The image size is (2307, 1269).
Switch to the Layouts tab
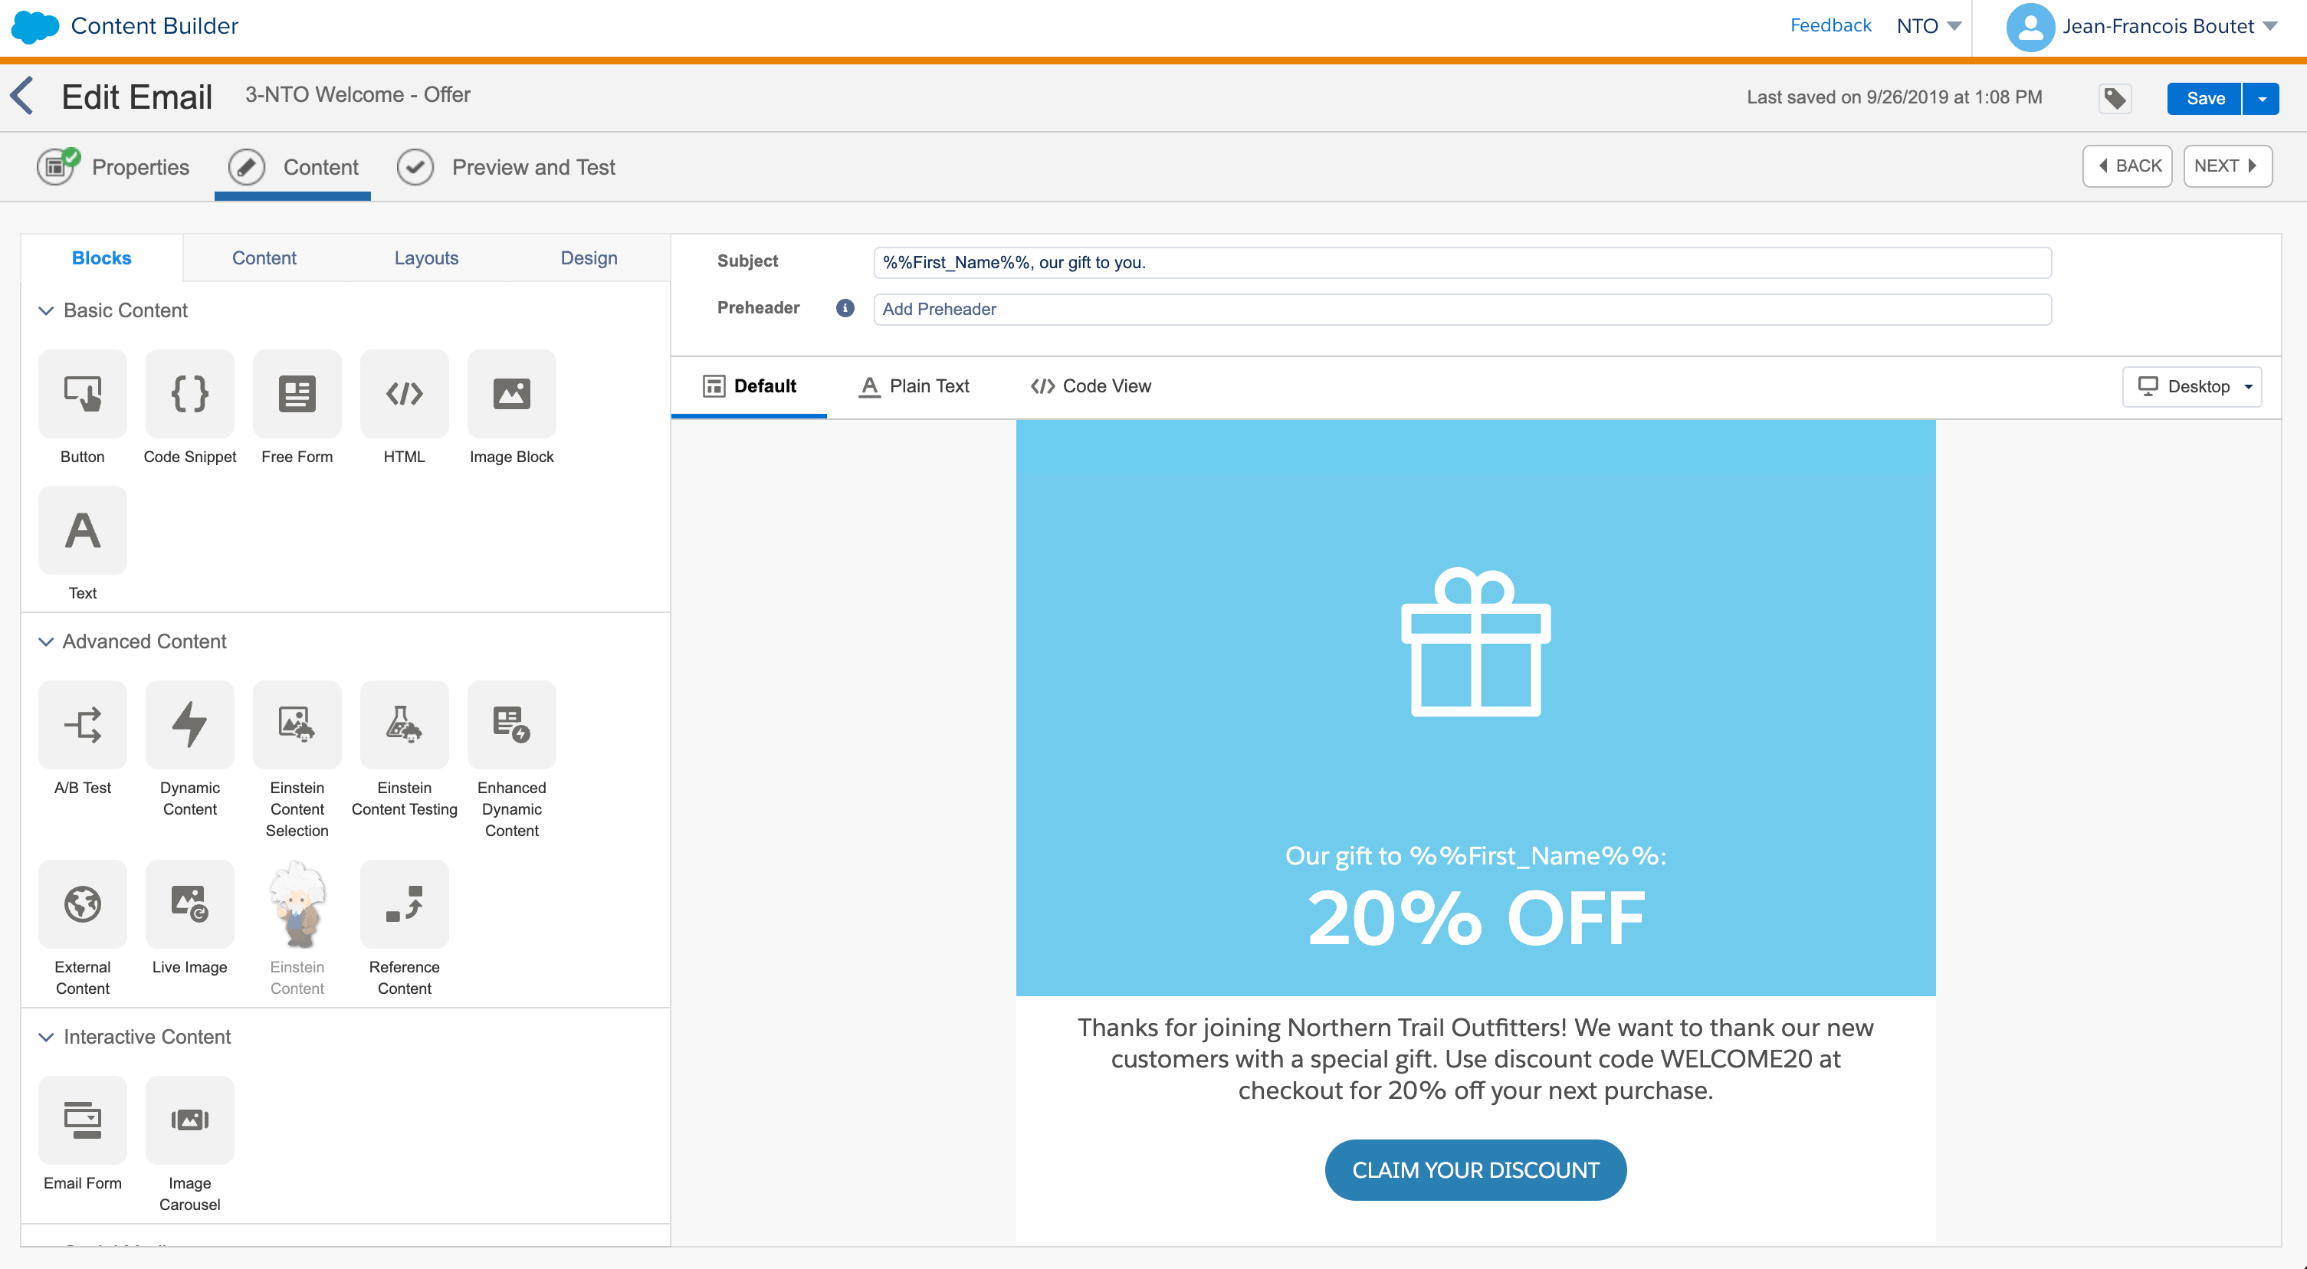click(425, 258)
